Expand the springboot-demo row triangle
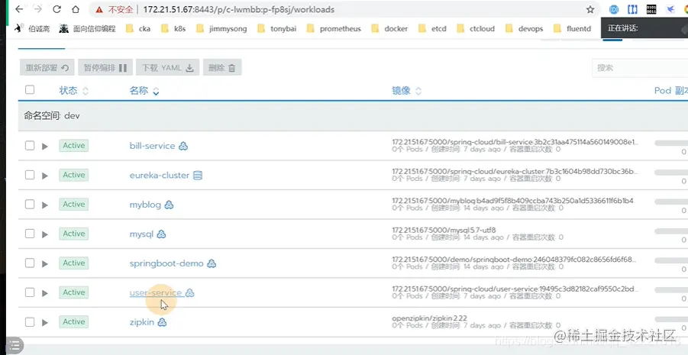This screenshot has width=688, height=355. tap(45, 263)
